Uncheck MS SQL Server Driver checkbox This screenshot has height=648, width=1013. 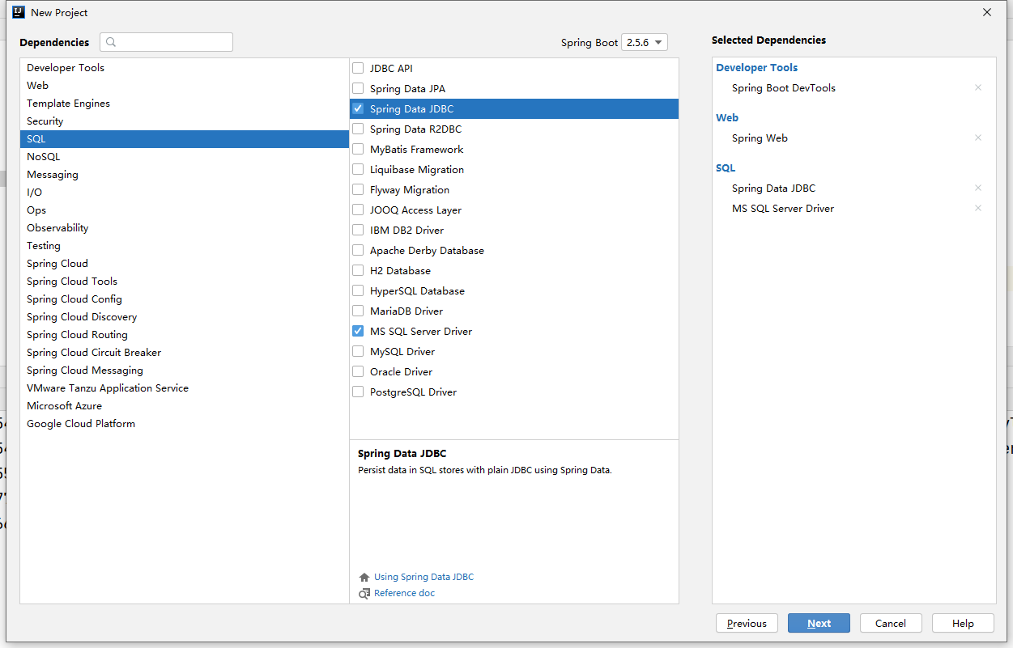(358, 331)
